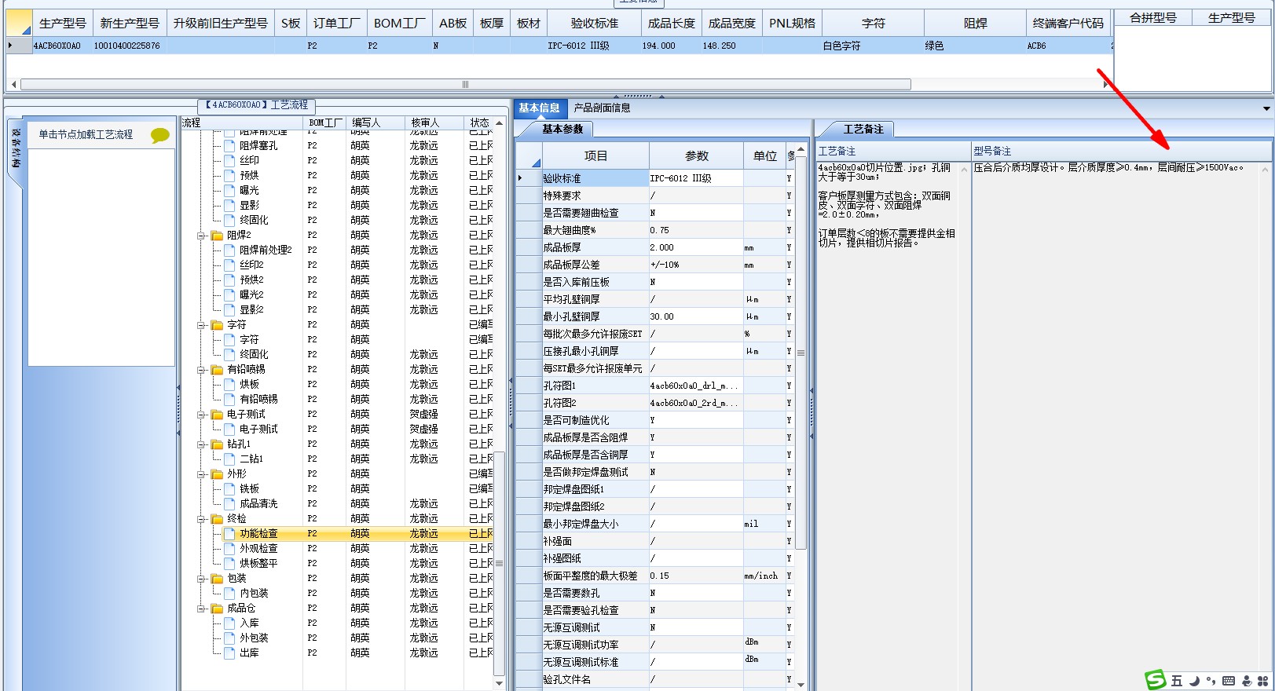
Task: Collapse the 包装 tree node
Action: [201, 578]
